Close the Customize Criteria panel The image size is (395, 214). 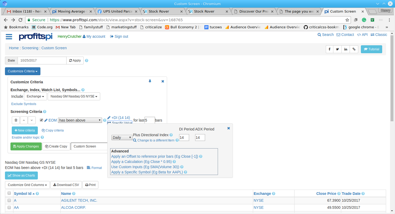(x=163, y=81)
